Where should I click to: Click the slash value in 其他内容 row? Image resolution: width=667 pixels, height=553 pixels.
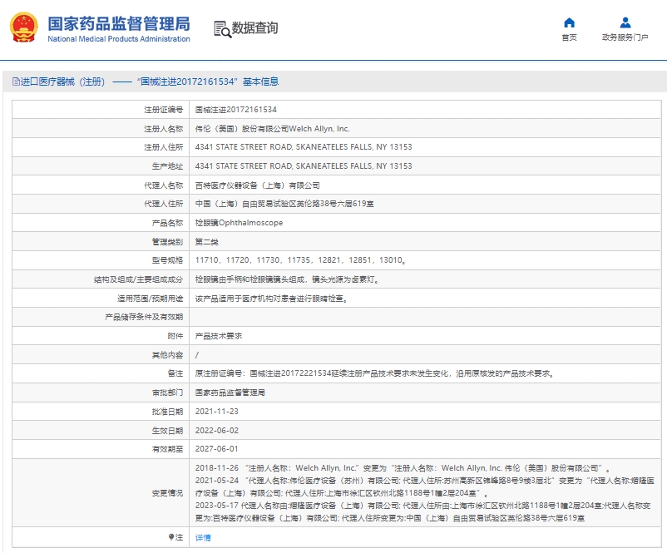196,355
